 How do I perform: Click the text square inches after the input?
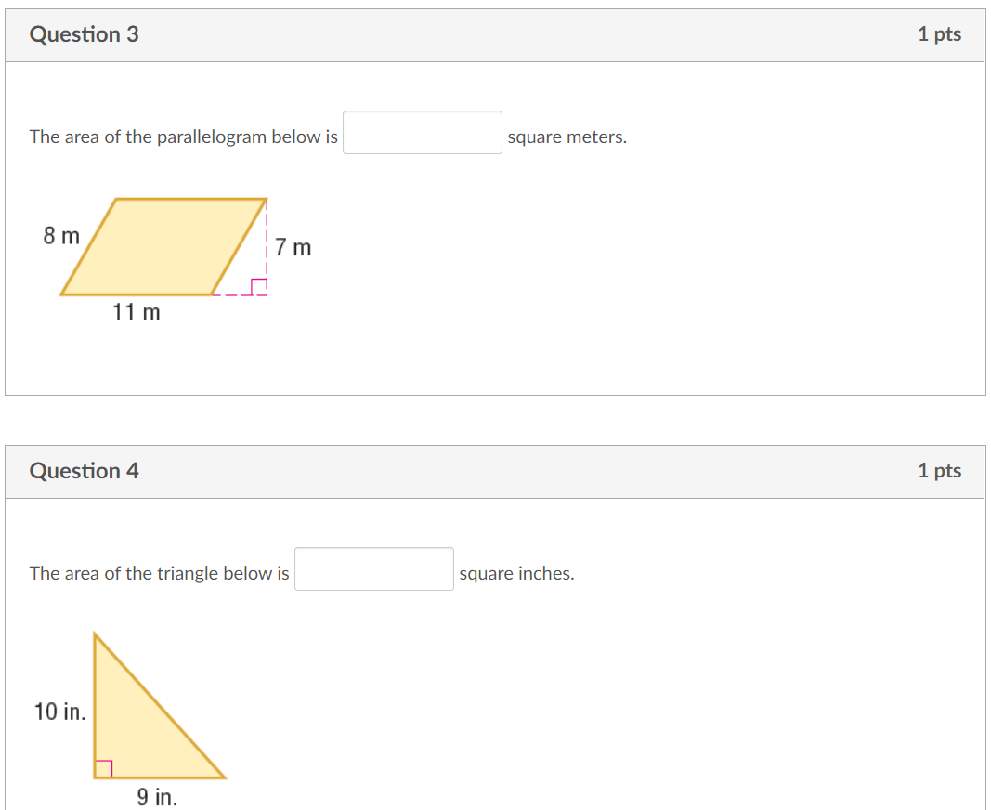[517, 573]
